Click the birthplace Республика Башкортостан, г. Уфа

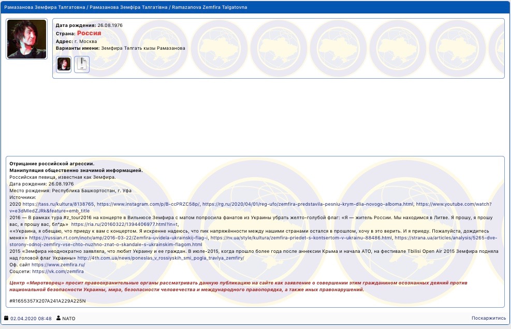[x=92, y=191]
